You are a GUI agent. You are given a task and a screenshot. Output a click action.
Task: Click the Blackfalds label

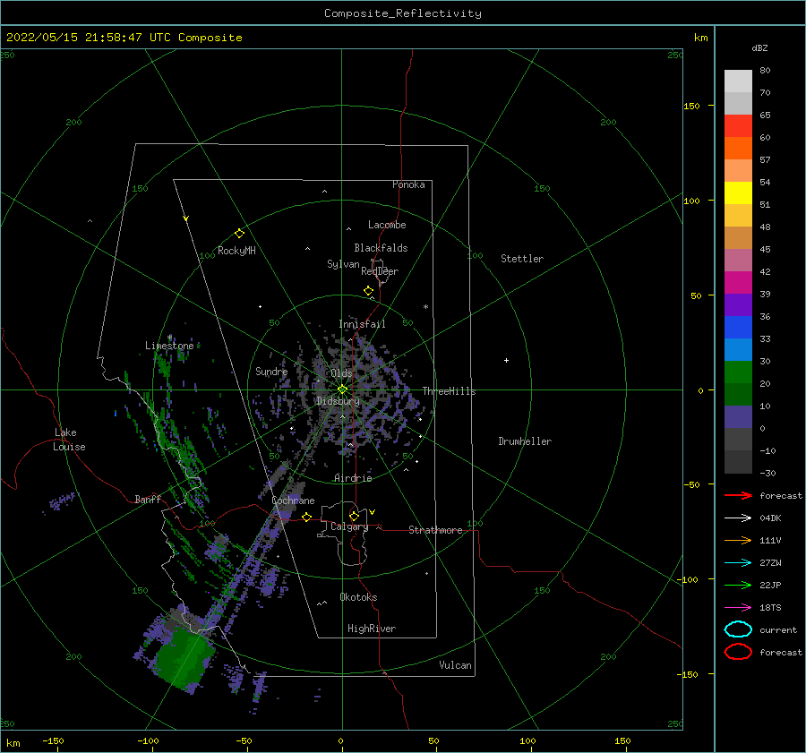[x=381, y=248]
